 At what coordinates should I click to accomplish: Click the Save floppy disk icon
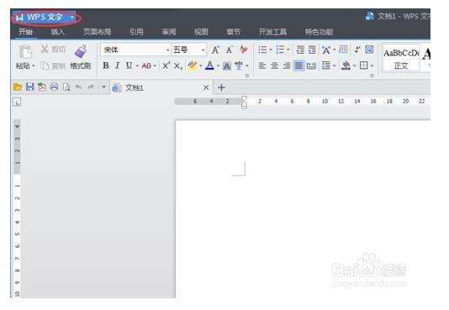pyautogui.click(x=29, y=87)
